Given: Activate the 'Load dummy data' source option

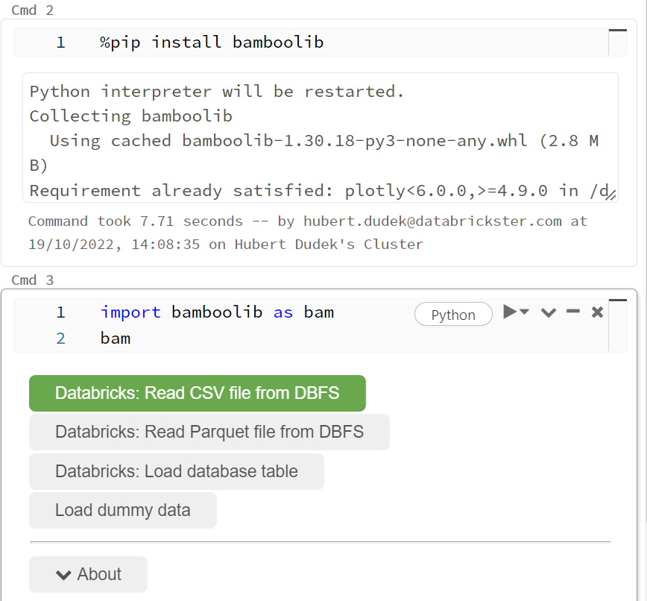Looking at the screenshot, I should (x=122, y=510).
